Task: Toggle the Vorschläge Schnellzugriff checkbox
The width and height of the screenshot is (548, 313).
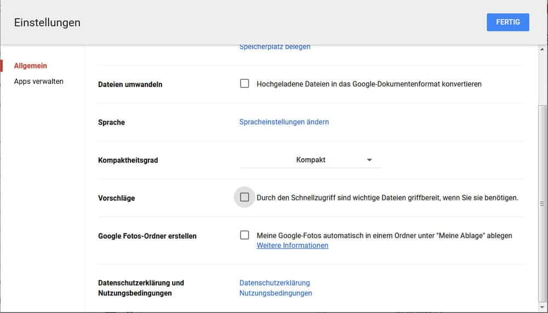Action: 244,197
